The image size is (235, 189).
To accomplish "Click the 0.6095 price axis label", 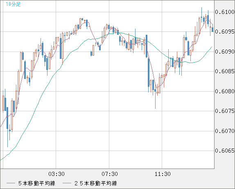I will point(225,32).
